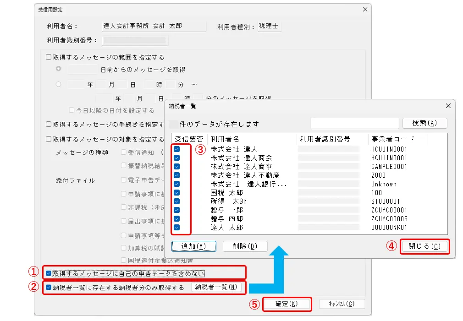Screen dimensions: 463x321
Task: Confirm settings with 確定(K) button
Action: [287, 304]
